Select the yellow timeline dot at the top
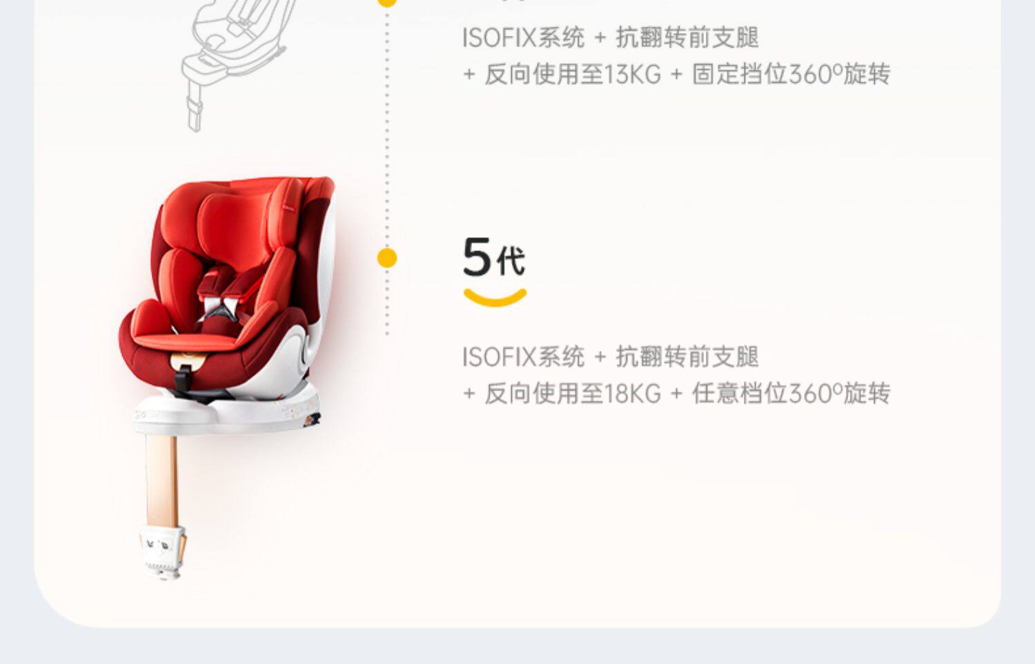Screen dimensions: 1035x664 click(387, 2)
